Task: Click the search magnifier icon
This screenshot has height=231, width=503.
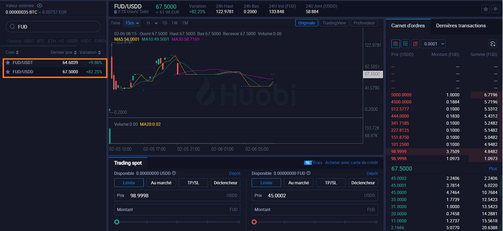Action: tap(12, 27)
